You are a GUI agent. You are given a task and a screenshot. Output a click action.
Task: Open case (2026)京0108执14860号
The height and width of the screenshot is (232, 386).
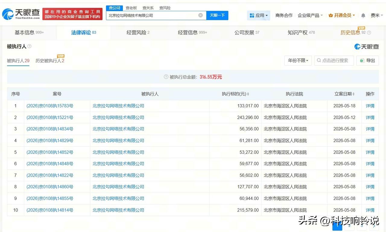[50, 187]
